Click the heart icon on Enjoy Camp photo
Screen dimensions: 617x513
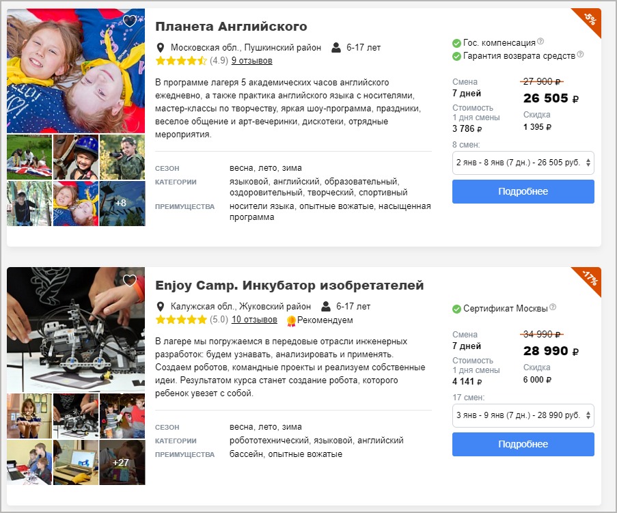pos(129,280)
